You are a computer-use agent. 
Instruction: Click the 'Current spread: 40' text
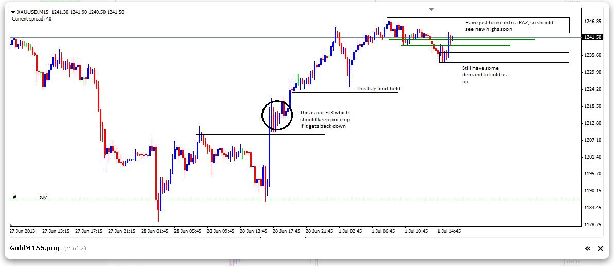point(31,19)
